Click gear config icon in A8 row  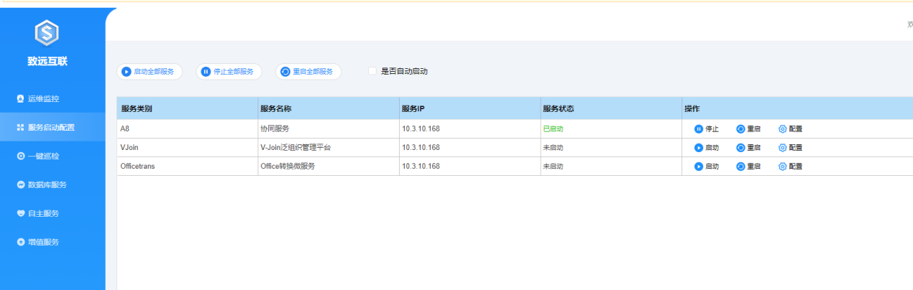click(x=783, y=129)
